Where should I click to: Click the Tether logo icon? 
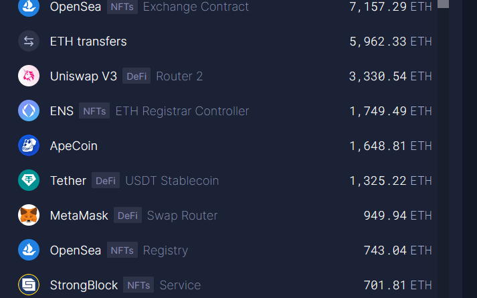[x=29, y=181]
